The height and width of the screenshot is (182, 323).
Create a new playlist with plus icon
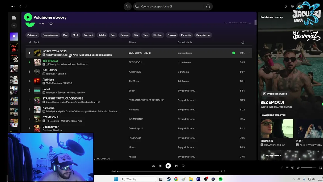coord(14,26)
